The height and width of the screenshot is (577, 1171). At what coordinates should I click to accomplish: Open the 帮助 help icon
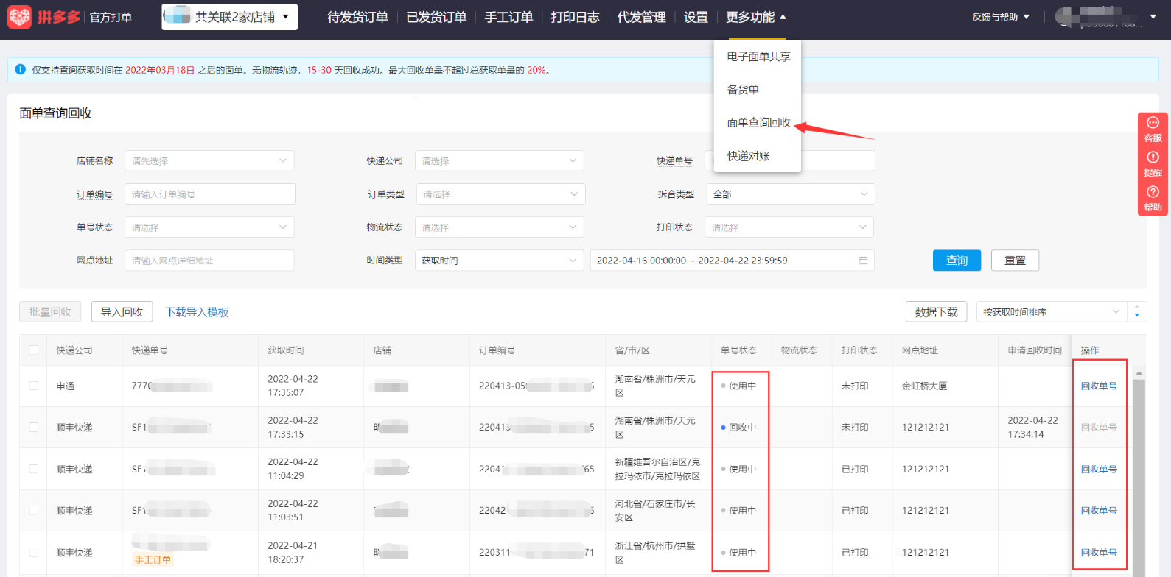pos(1153,192)
